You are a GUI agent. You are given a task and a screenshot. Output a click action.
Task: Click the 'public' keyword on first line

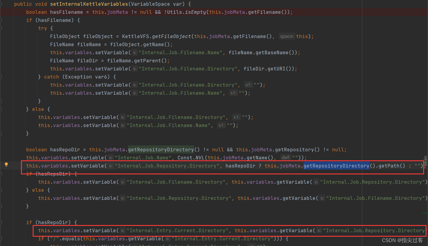coord(23,4)
